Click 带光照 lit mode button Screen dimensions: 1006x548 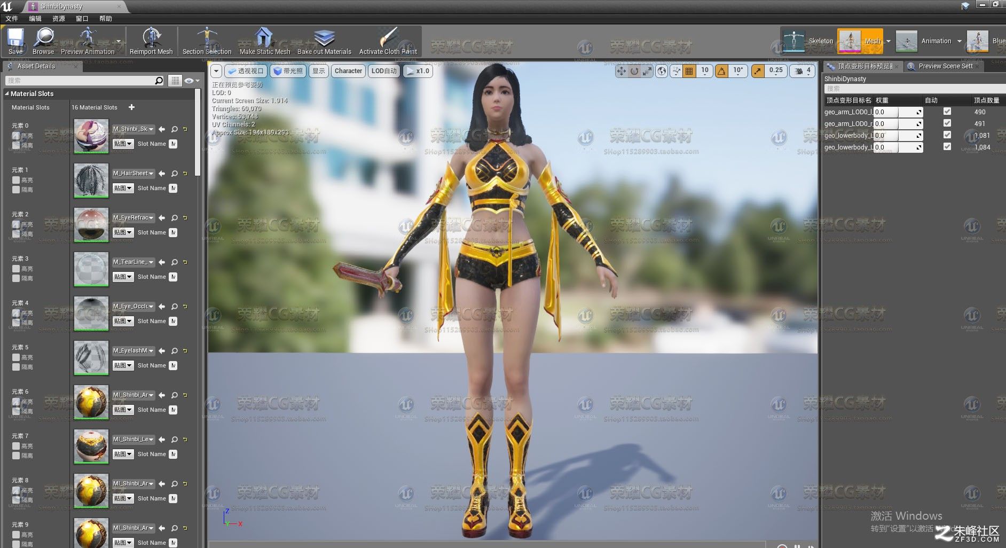pos(288,71)
